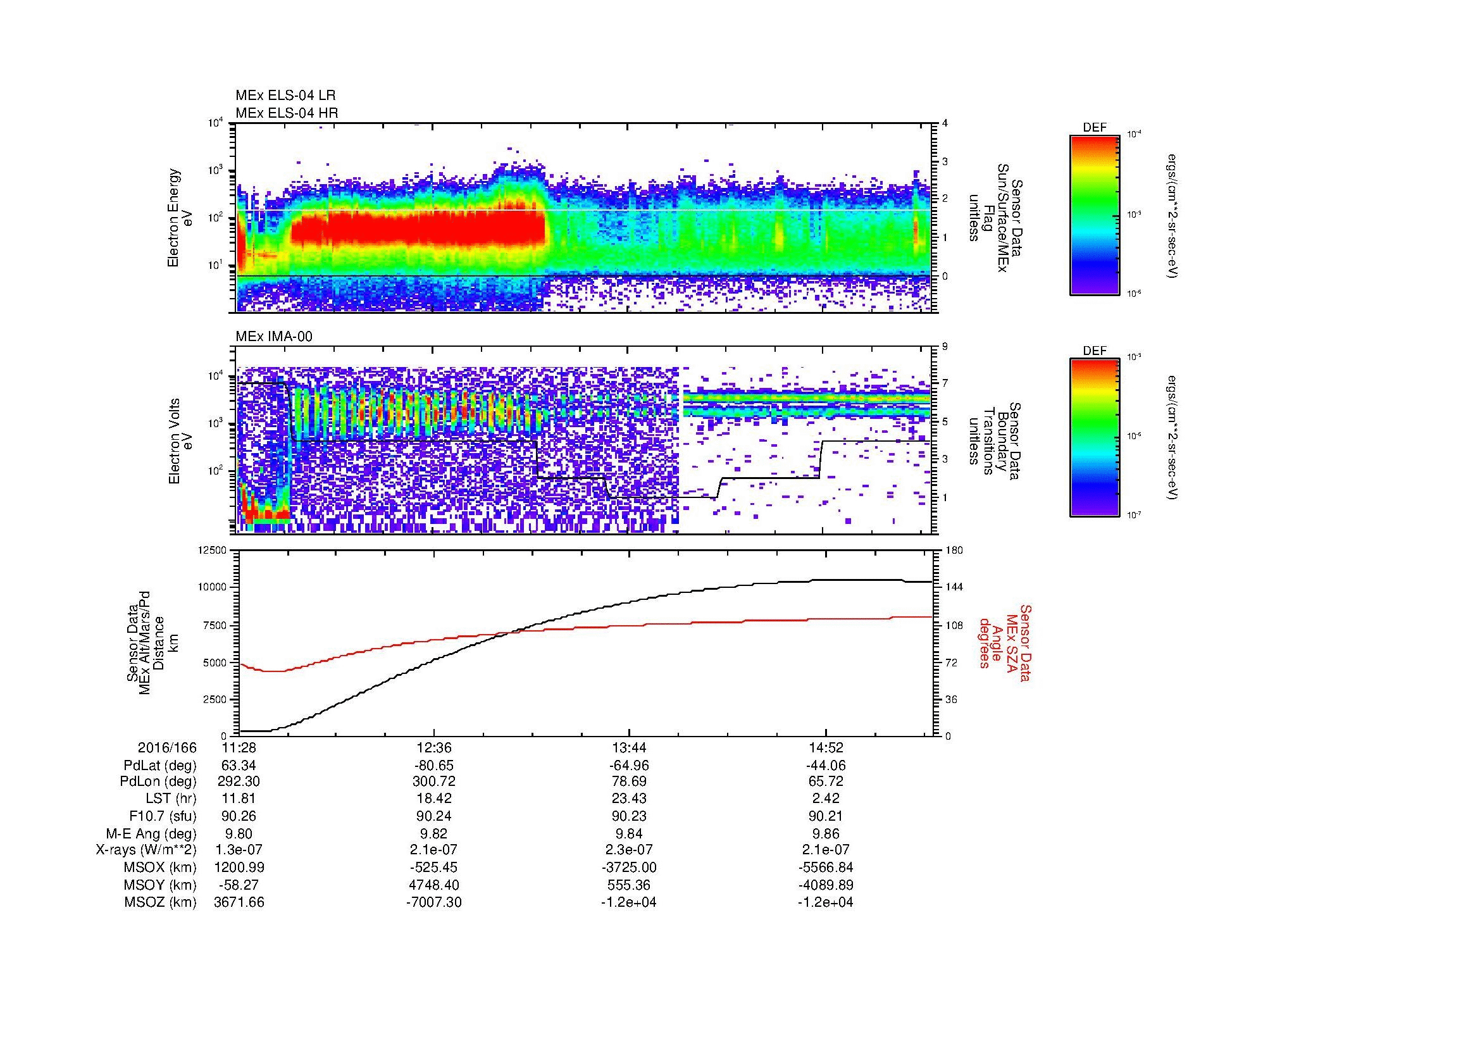The image size is (1480, 1046).
Task: Click the PdLat value '-80.65'
Action: pos(435,766)
